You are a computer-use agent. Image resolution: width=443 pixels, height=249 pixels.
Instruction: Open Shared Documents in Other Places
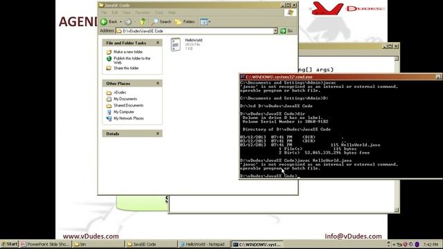point(129,106)
